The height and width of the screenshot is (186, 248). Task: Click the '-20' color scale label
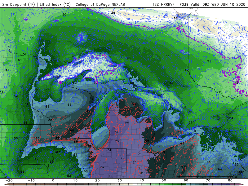tap(9, 180)
